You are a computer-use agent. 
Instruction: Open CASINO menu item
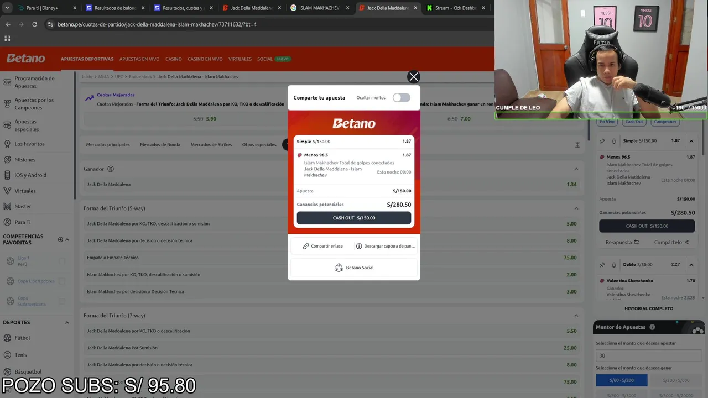[174, 59]
